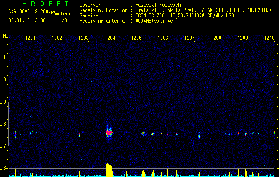Click the ICOM IC-706mkII receiver text
Image resolution: width=279 pixels, height=177 pixels.
coord(185,15)
